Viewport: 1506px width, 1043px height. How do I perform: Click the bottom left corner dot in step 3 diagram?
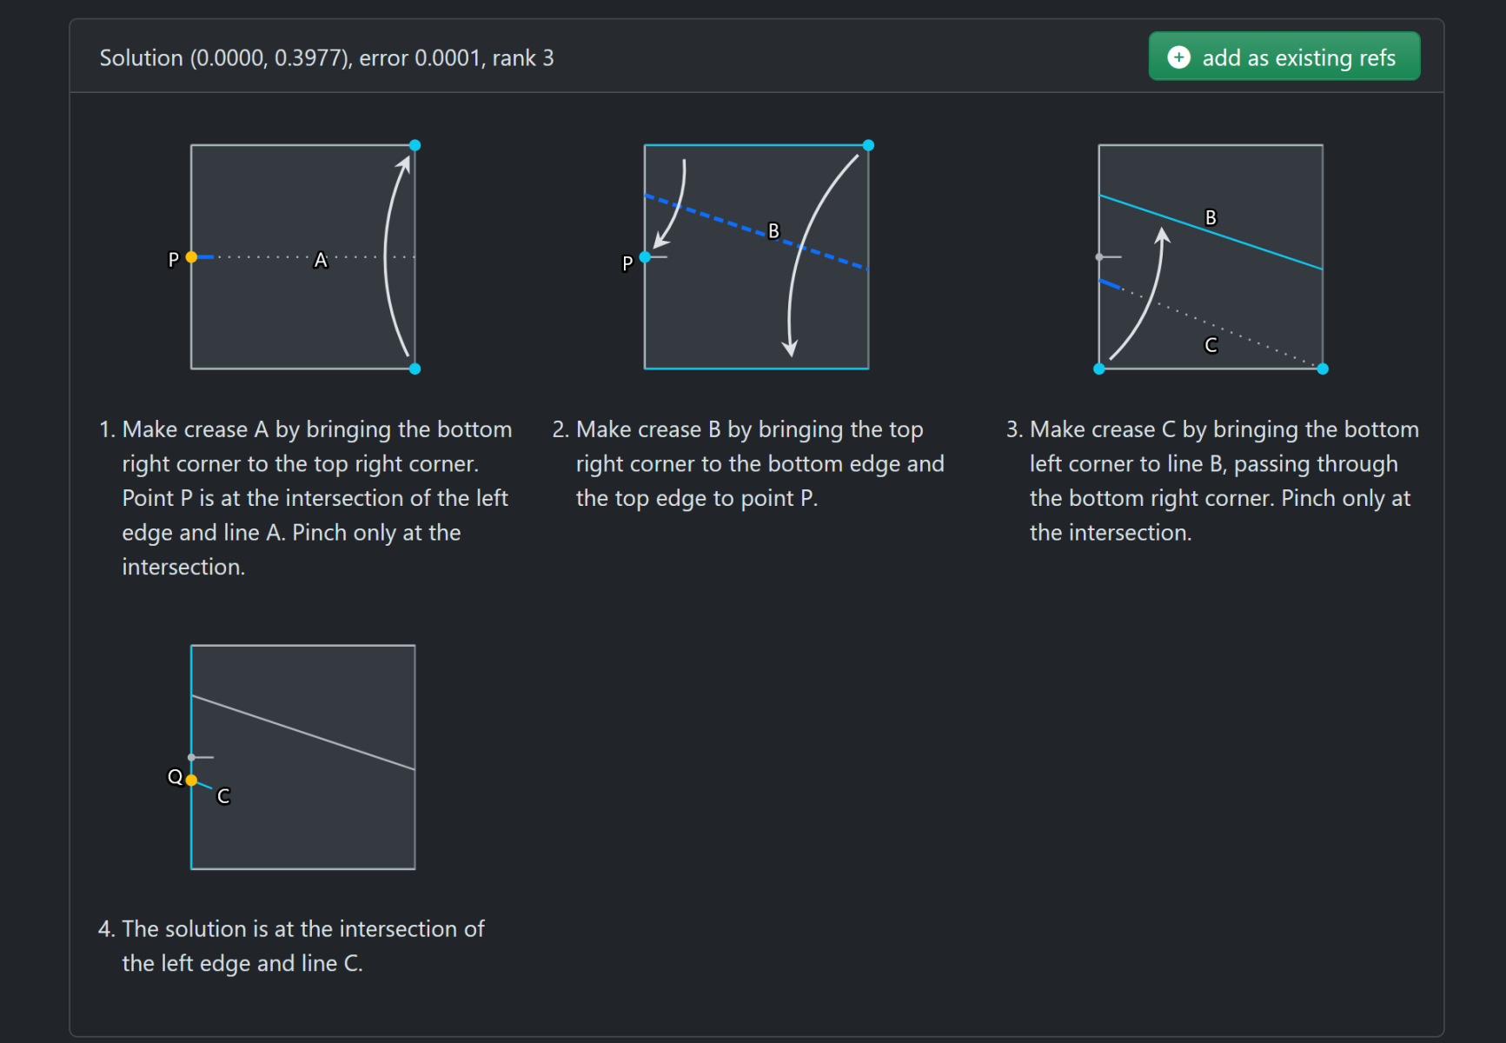click(x=1099, y=369)
